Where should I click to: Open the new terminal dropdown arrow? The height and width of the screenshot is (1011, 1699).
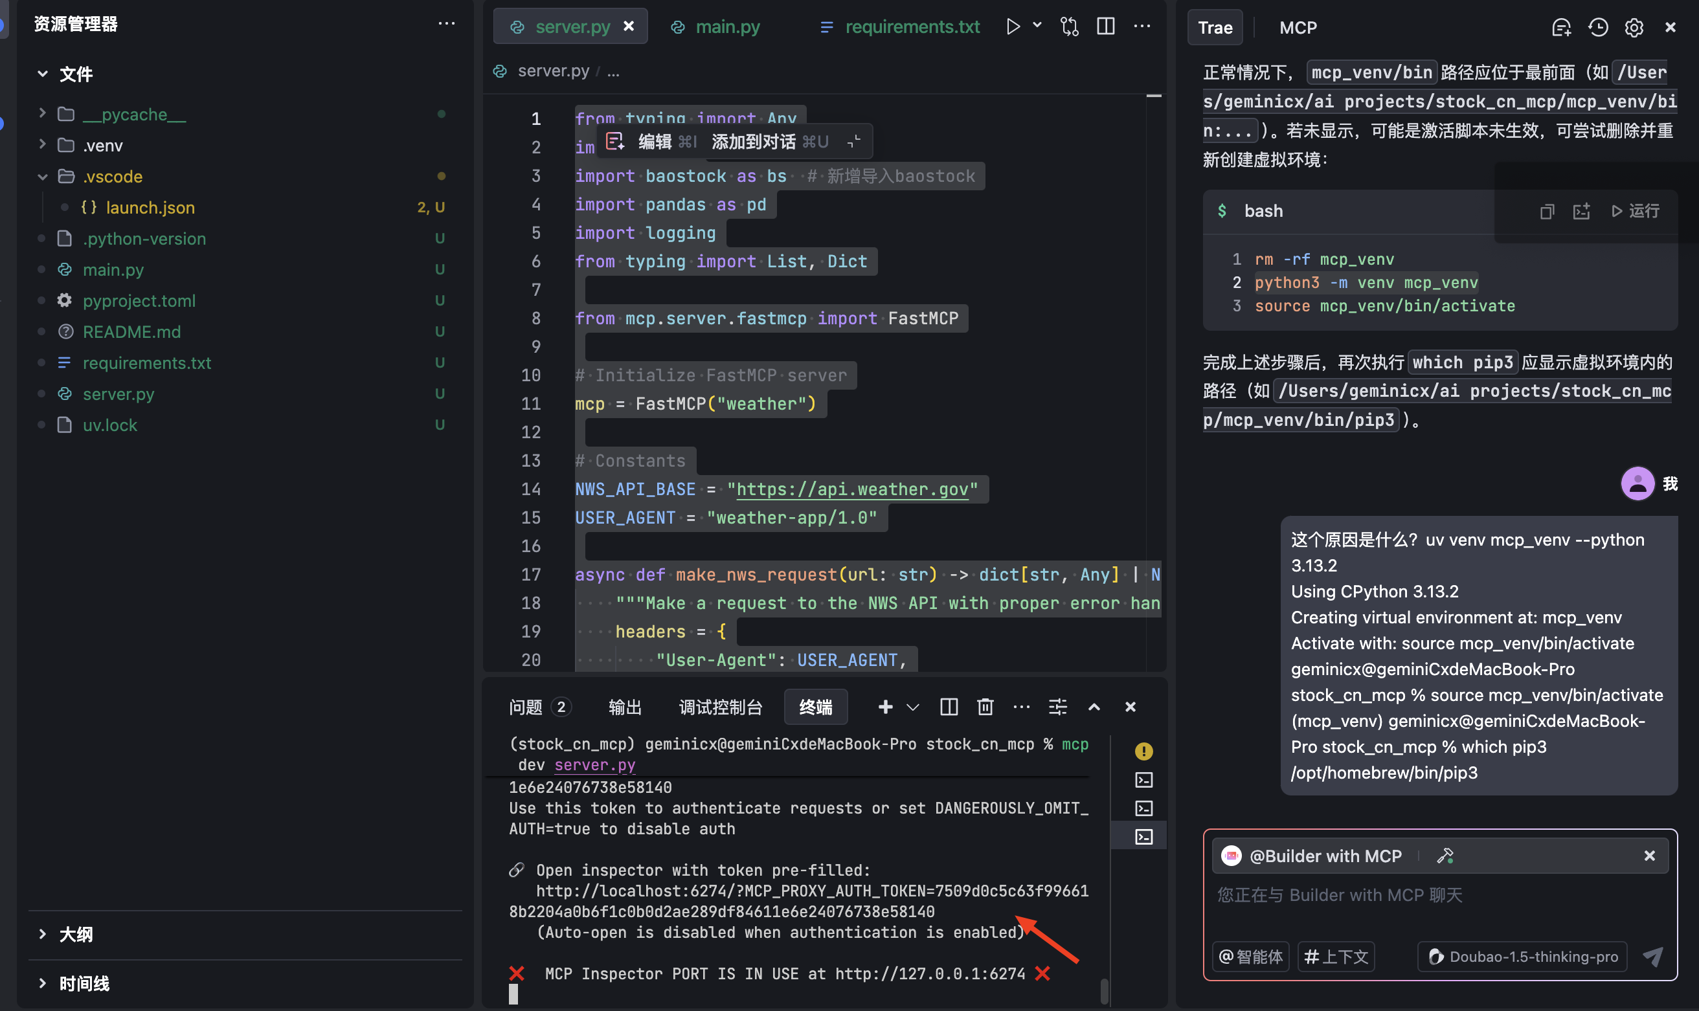click(x=912, y=707)
